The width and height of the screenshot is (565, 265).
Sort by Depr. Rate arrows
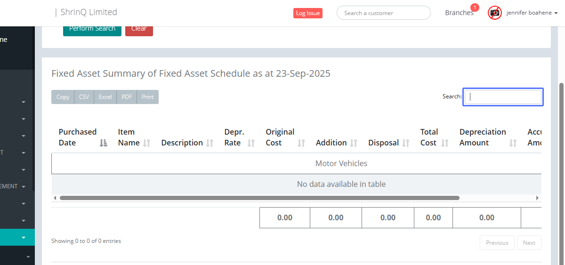pyautogui.click(x=251, y=143)
